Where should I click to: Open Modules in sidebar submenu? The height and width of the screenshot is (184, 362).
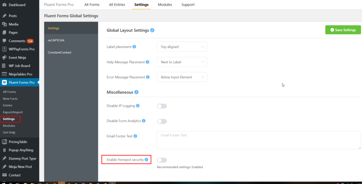9,126
